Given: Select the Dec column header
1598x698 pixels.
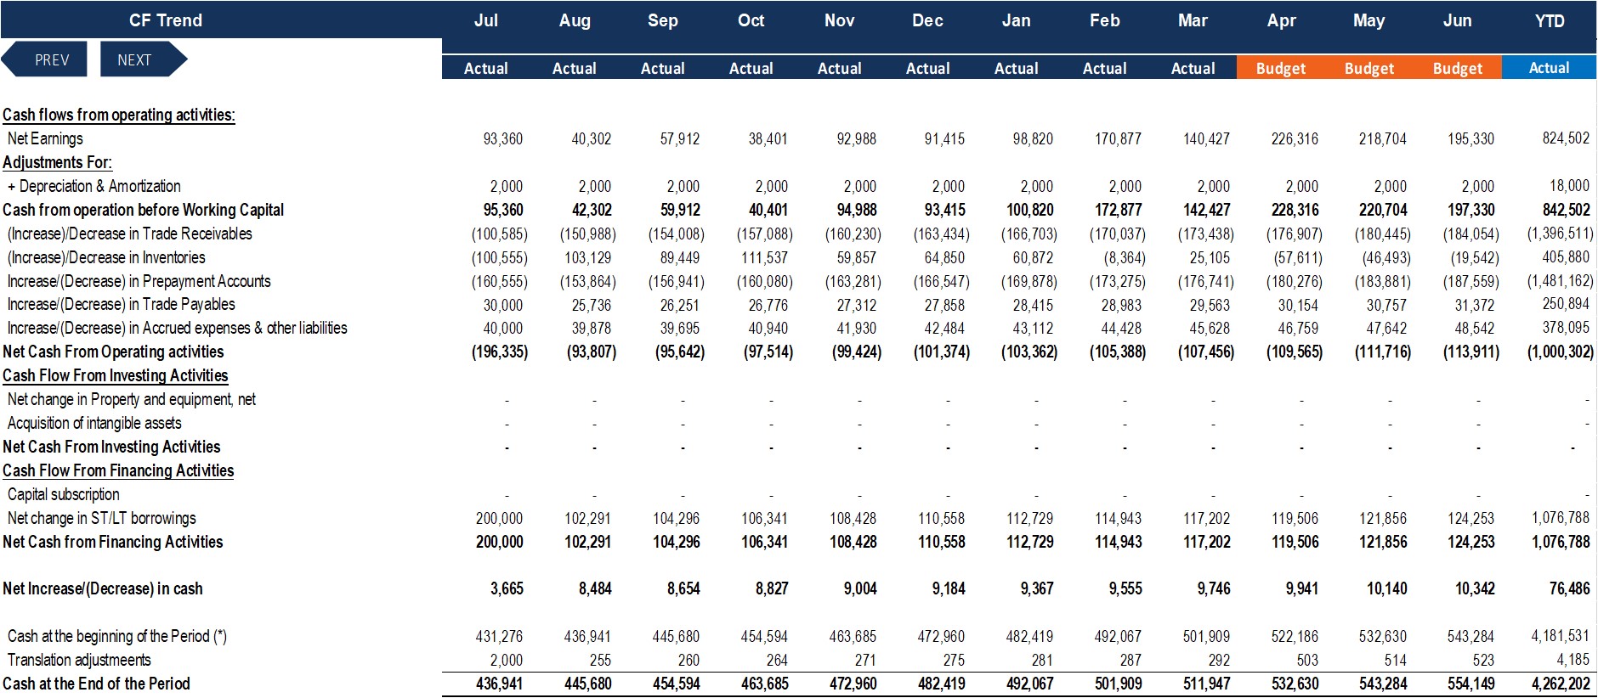Looking at the screenshot, I should click(x=927, y=20).
